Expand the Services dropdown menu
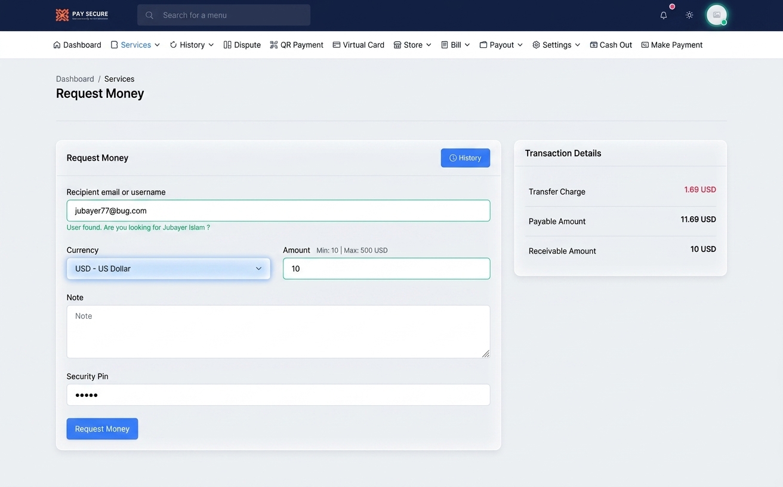Image resolution: width=783 pixels, height=487 pixels. [135, 45]
